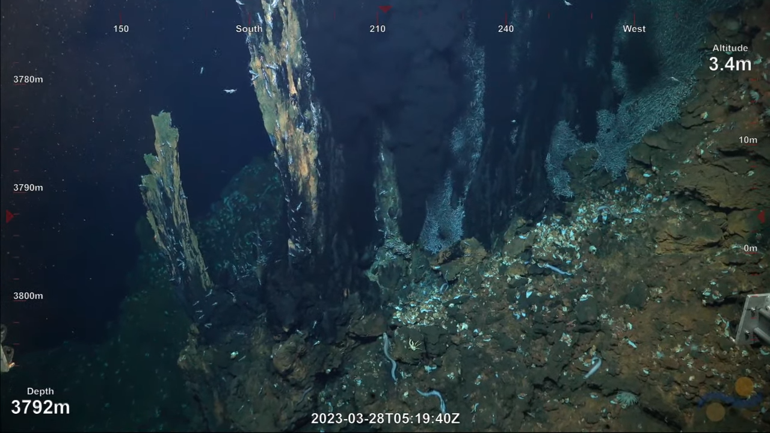Click the timestamp '2023-03-28T05:19:40Z'
The image size is (770, 433).
[386, 419]
